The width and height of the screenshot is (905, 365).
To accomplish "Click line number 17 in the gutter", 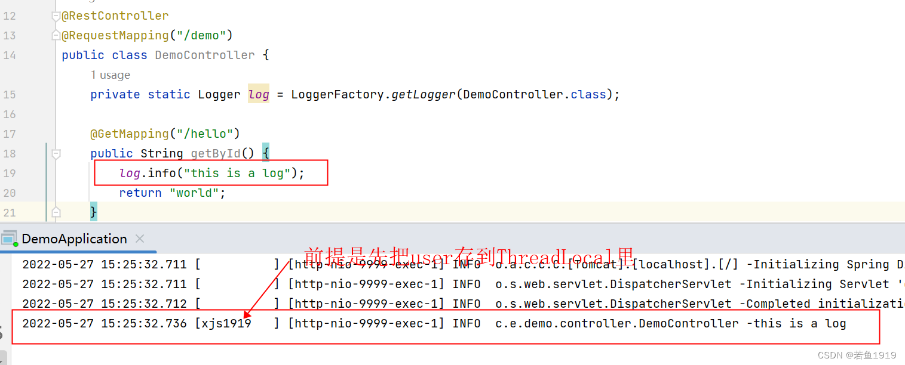I will click(10, 134).
